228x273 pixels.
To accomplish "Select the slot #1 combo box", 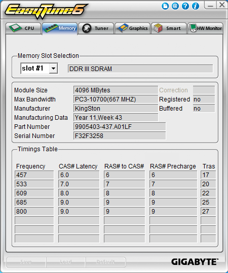I will (x=39, y=69).
